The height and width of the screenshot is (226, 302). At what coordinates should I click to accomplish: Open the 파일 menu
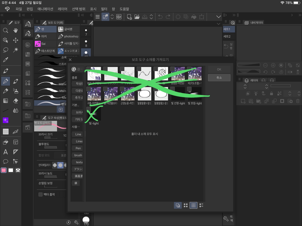tap(19, 9)
